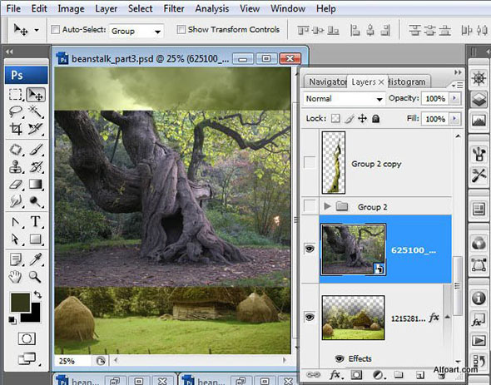The height and width of the screenshot is (385, 491).
Task: Activate the Zoom magnifier tool
Action: (35, 277)
